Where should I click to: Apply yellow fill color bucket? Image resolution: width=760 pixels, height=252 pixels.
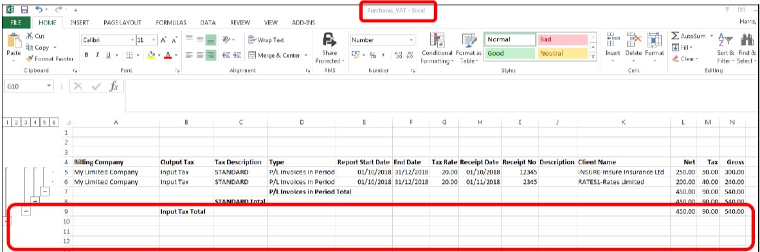coord(151,55)
